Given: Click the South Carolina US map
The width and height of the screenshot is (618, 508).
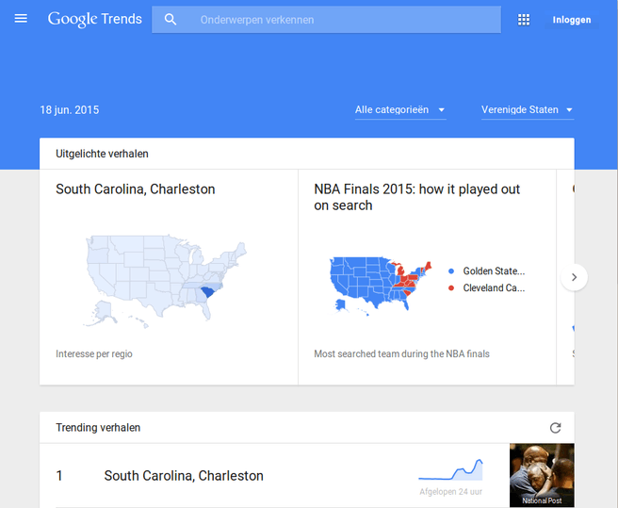Looking at the screenshot, I should tap(164, 278).
